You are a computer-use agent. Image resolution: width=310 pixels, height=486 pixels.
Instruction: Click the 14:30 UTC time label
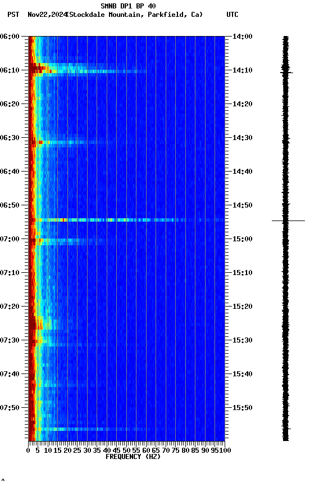tap(243, 138)
